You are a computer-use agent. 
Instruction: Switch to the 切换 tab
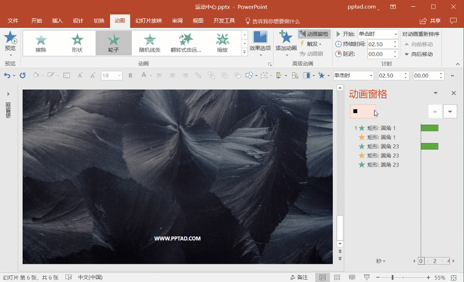pyautogui.click(x=99, y=21)
